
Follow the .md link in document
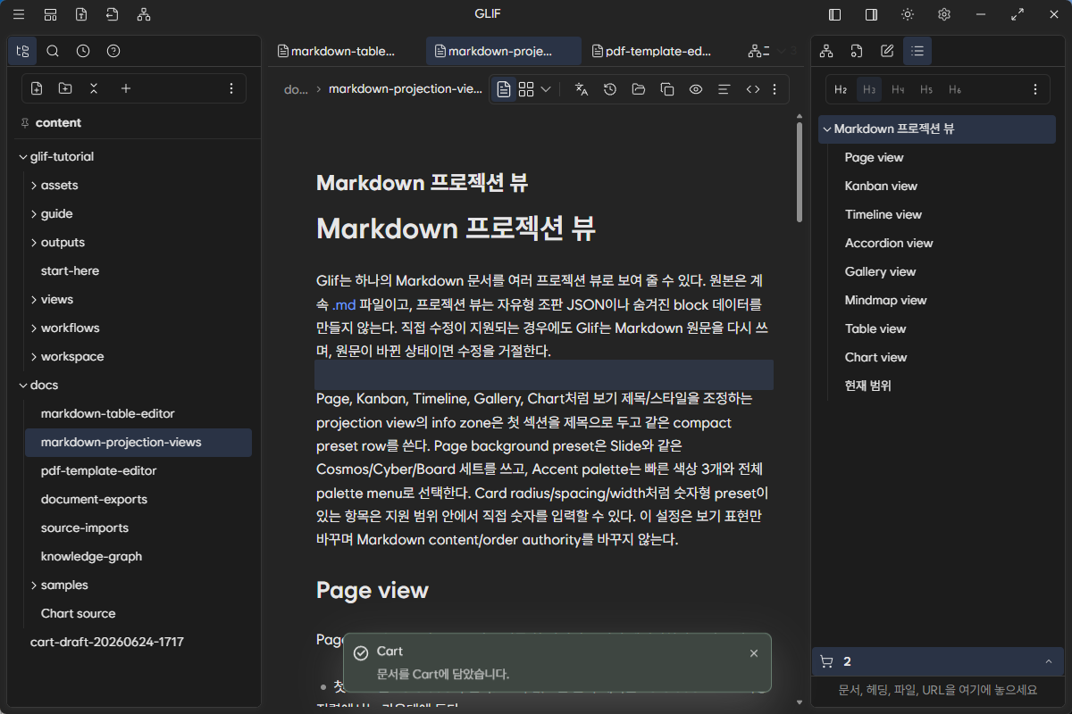[343, 305]
